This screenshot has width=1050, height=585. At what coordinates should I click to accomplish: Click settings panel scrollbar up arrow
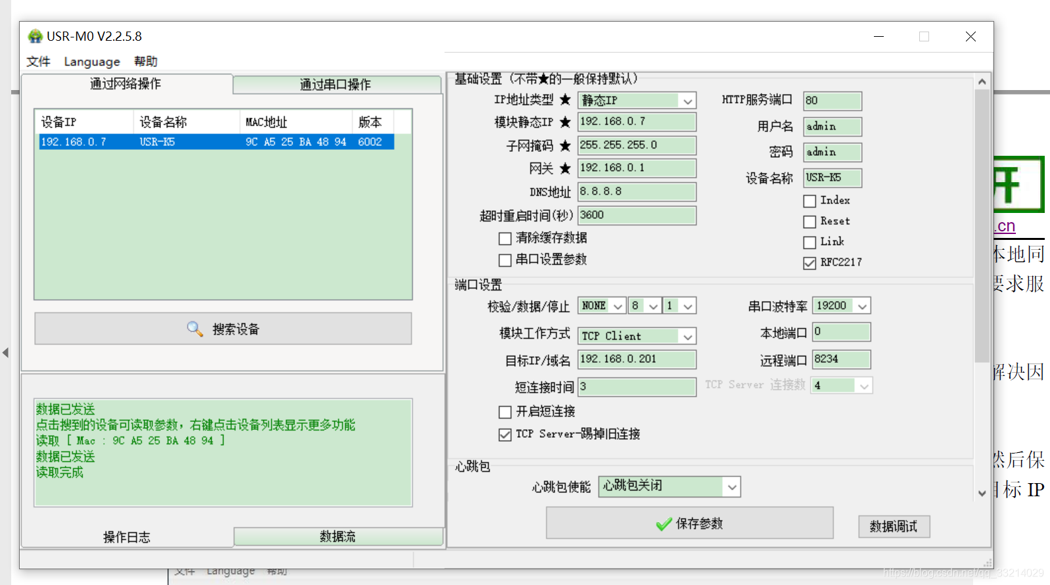(982, 82)
